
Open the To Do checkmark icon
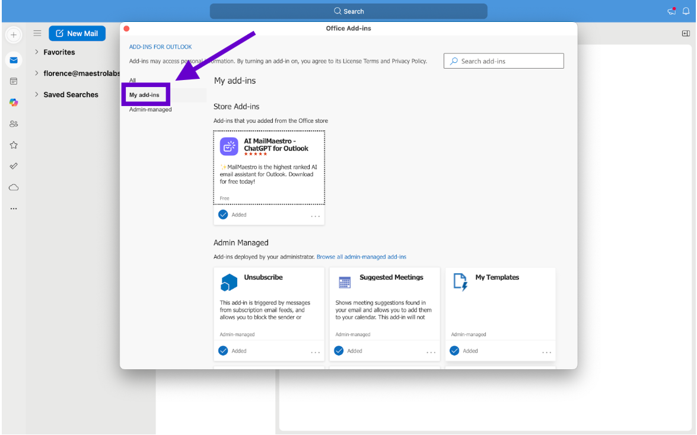14,166
